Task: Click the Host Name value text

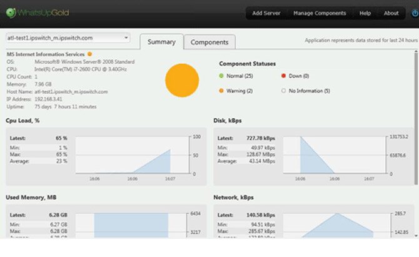Action: click(x=71, y=92)
